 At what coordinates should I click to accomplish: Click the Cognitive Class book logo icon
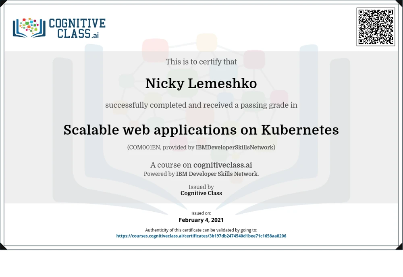[29, 28]
